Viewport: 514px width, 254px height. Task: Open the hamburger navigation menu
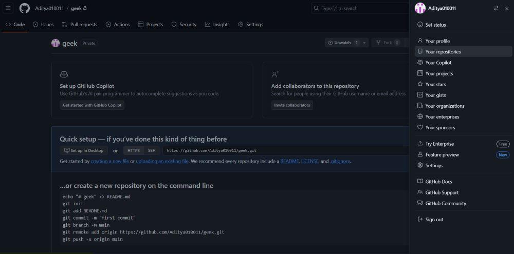click(x=8, y=8)
